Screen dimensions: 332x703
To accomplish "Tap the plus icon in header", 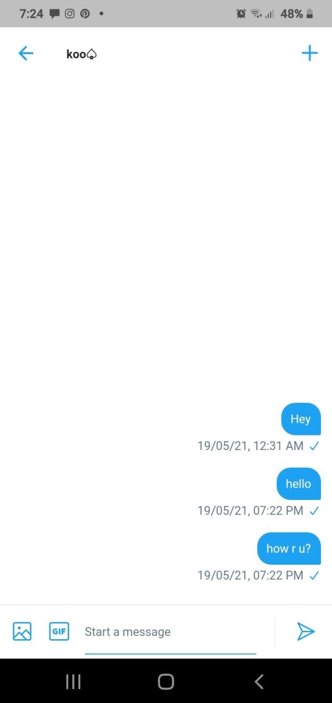I will coord(309,53).
